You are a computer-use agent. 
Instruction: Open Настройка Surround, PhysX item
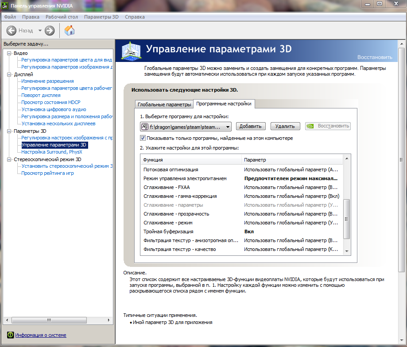[52, 152]
